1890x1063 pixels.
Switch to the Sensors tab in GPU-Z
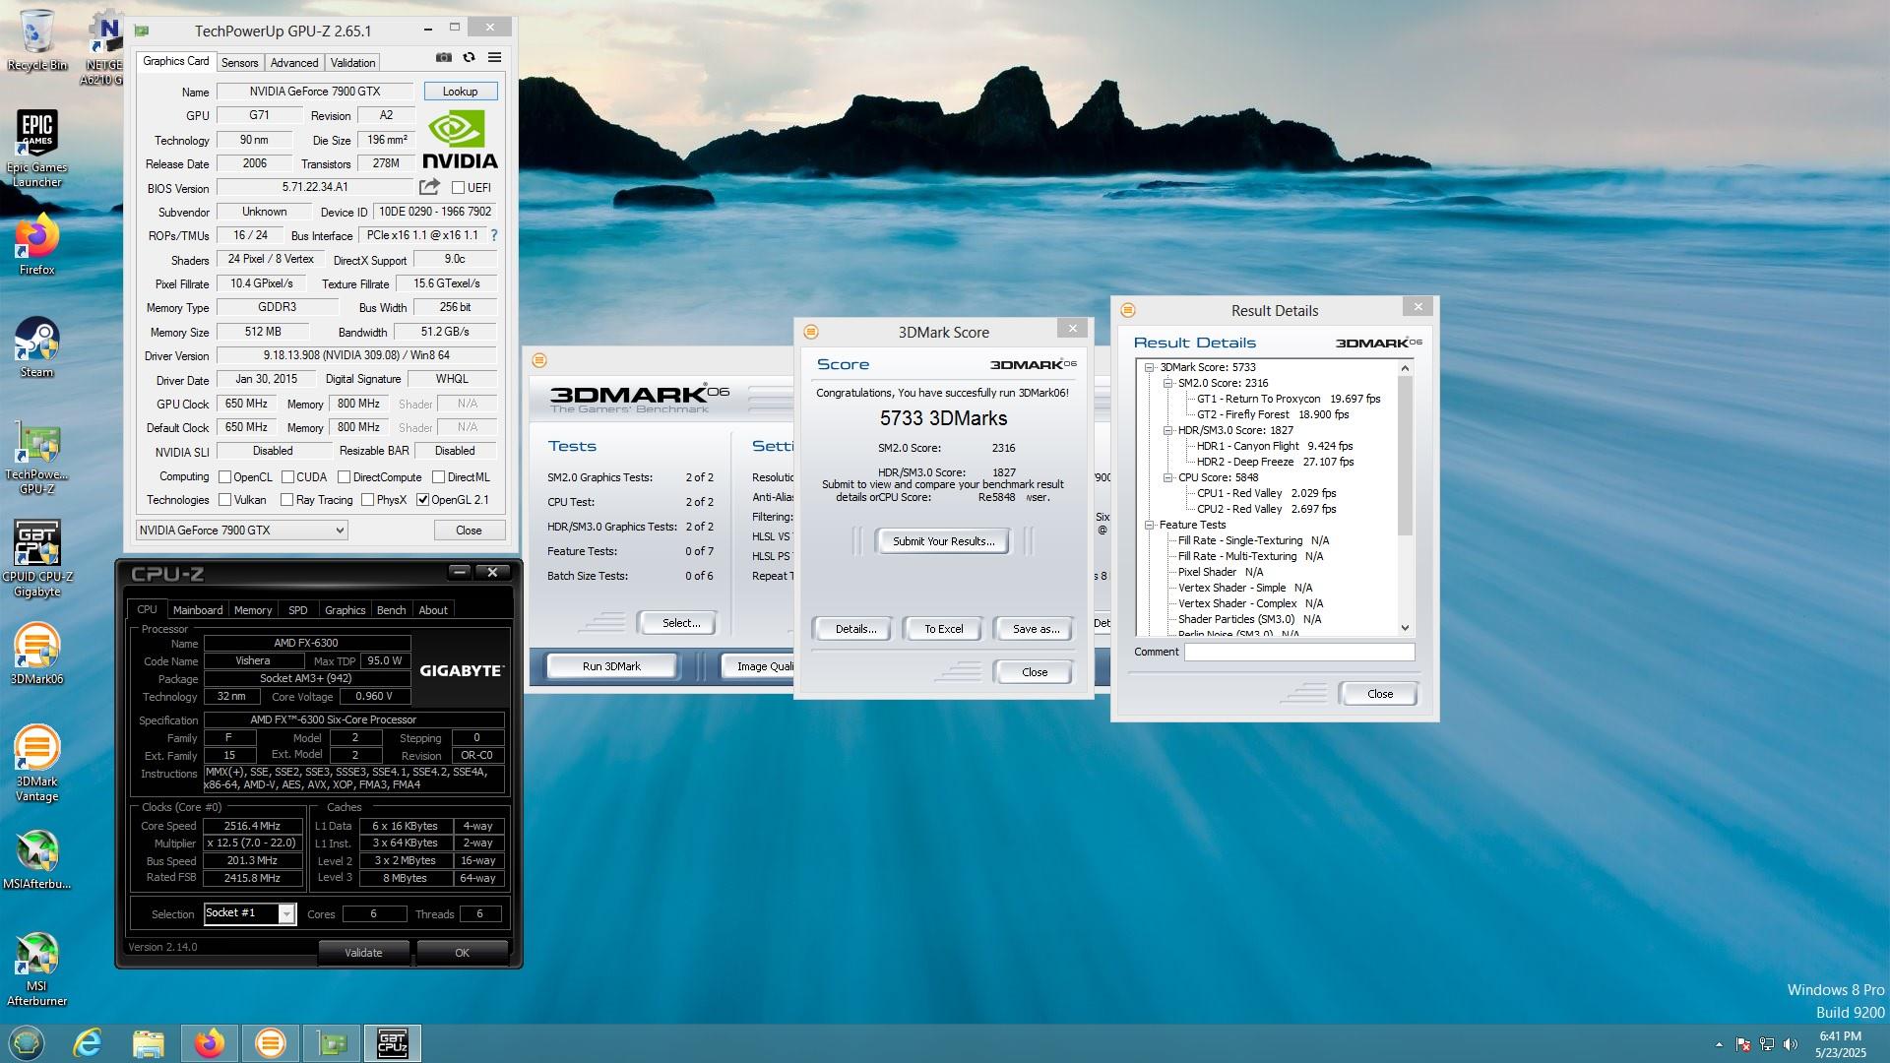[239, 62]
